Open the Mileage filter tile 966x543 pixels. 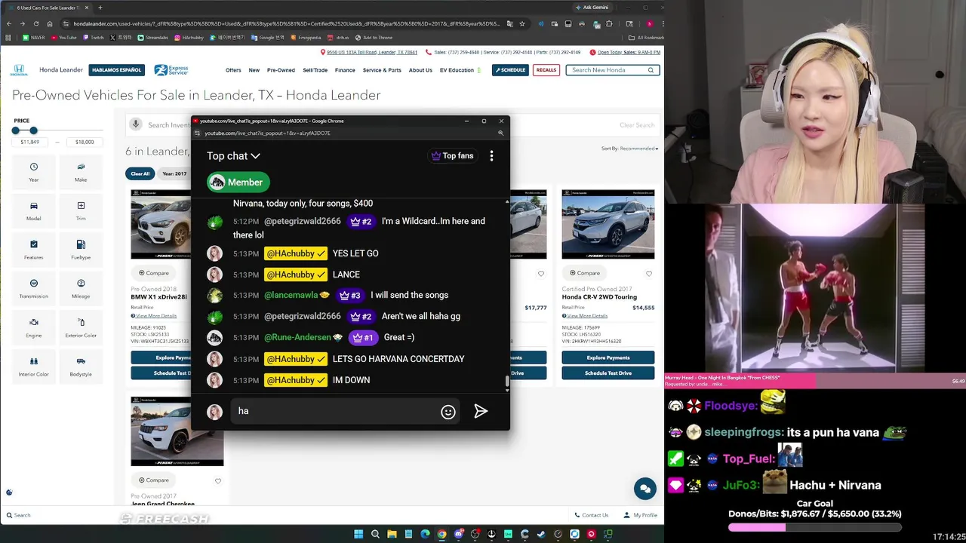point(81,289)
